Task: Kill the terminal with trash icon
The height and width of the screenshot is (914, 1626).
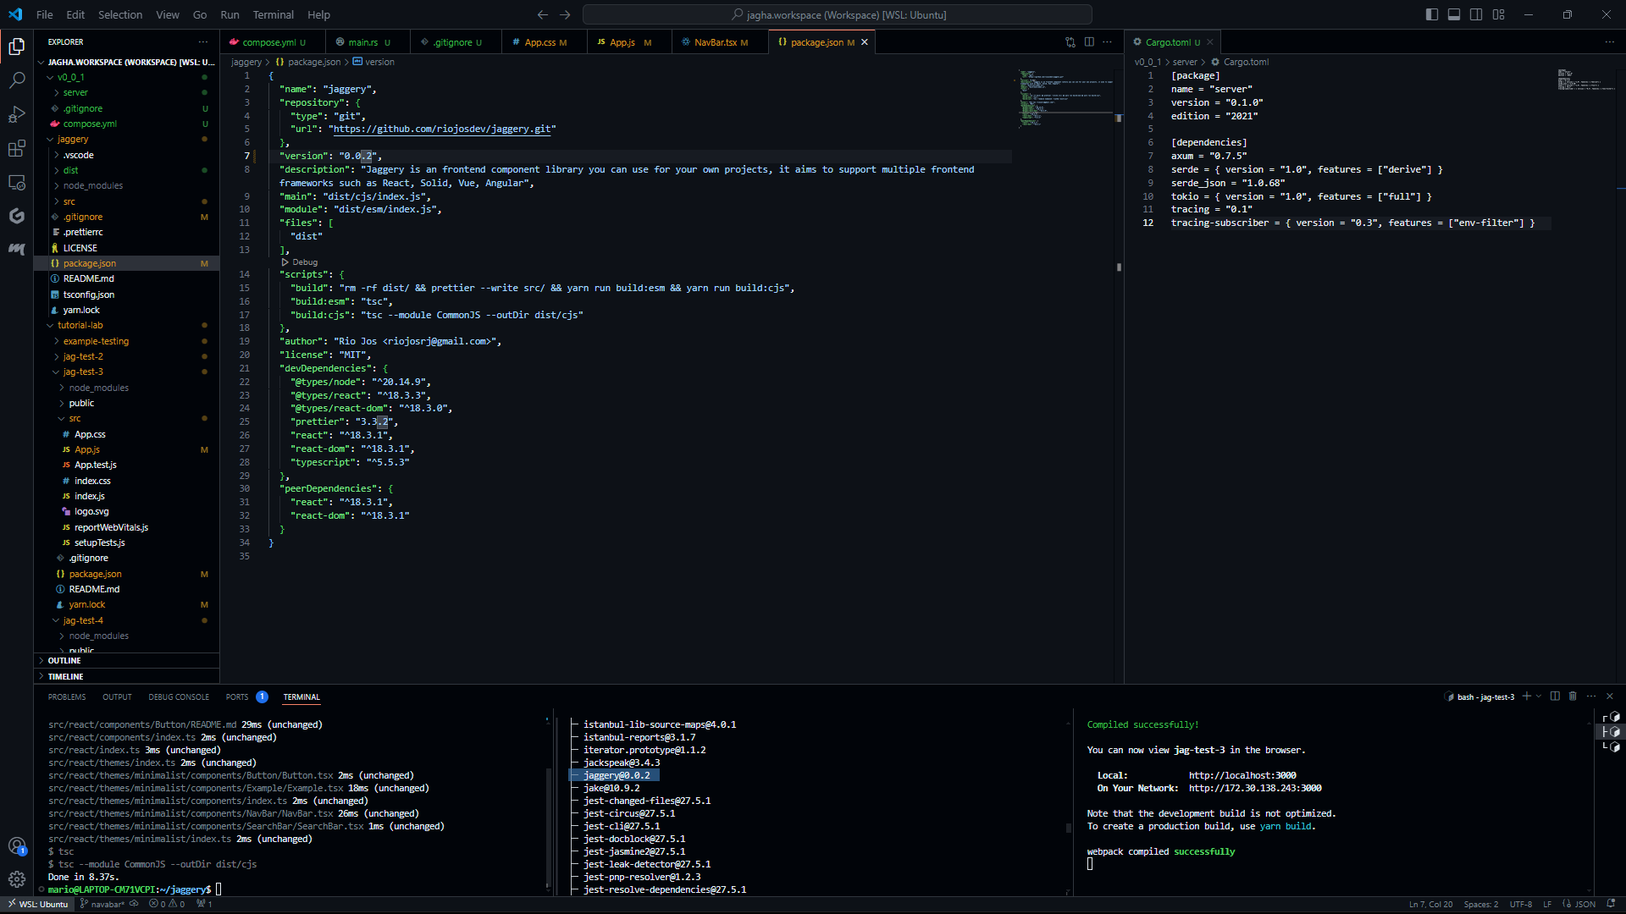Action: (x=1573, y=697)
